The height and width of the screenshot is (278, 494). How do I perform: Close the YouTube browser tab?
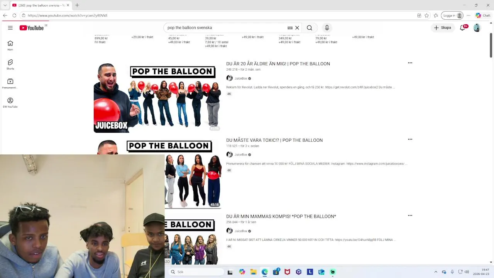[68, 5]
